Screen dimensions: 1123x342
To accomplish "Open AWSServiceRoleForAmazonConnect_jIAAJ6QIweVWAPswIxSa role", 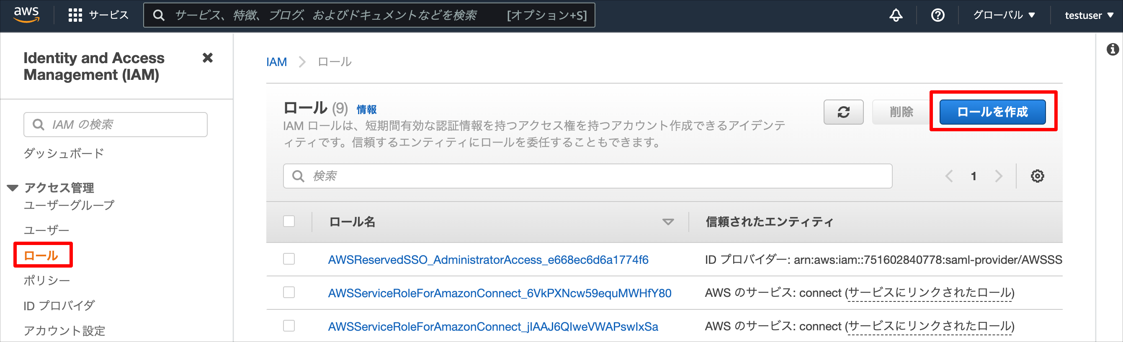I will (x=493, y=327).
